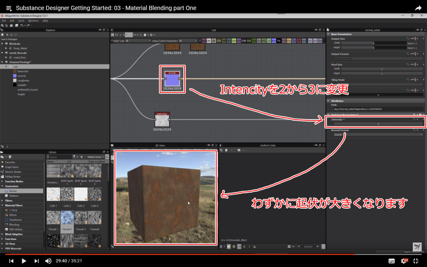Select roughness output in Explorer
Image resolution: width=427 pixels, height=267 pixels.
[x=23, y=81]
